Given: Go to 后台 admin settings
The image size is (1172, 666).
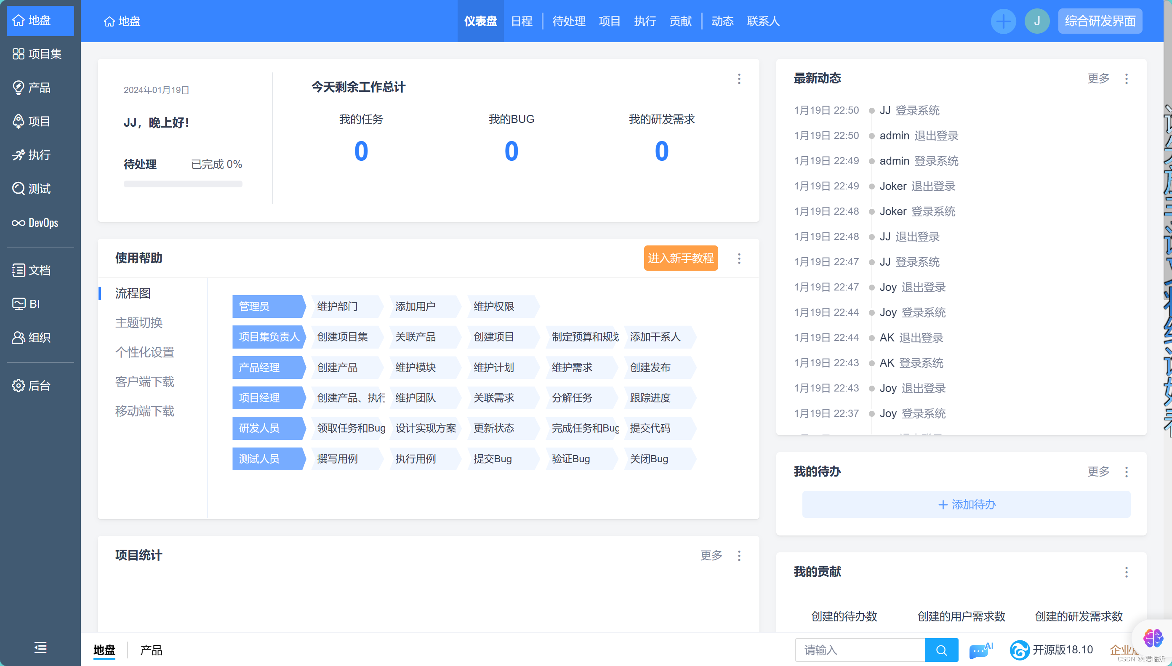Looking at the screenshot, I should (x=31, y=386).
